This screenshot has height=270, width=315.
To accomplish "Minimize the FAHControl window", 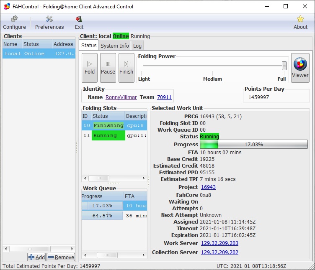I will [267, 6].
